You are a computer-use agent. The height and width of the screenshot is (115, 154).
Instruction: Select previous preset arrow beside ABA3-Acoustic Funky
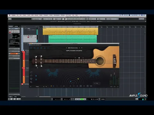pyautogui.click(x=66, y=48)
